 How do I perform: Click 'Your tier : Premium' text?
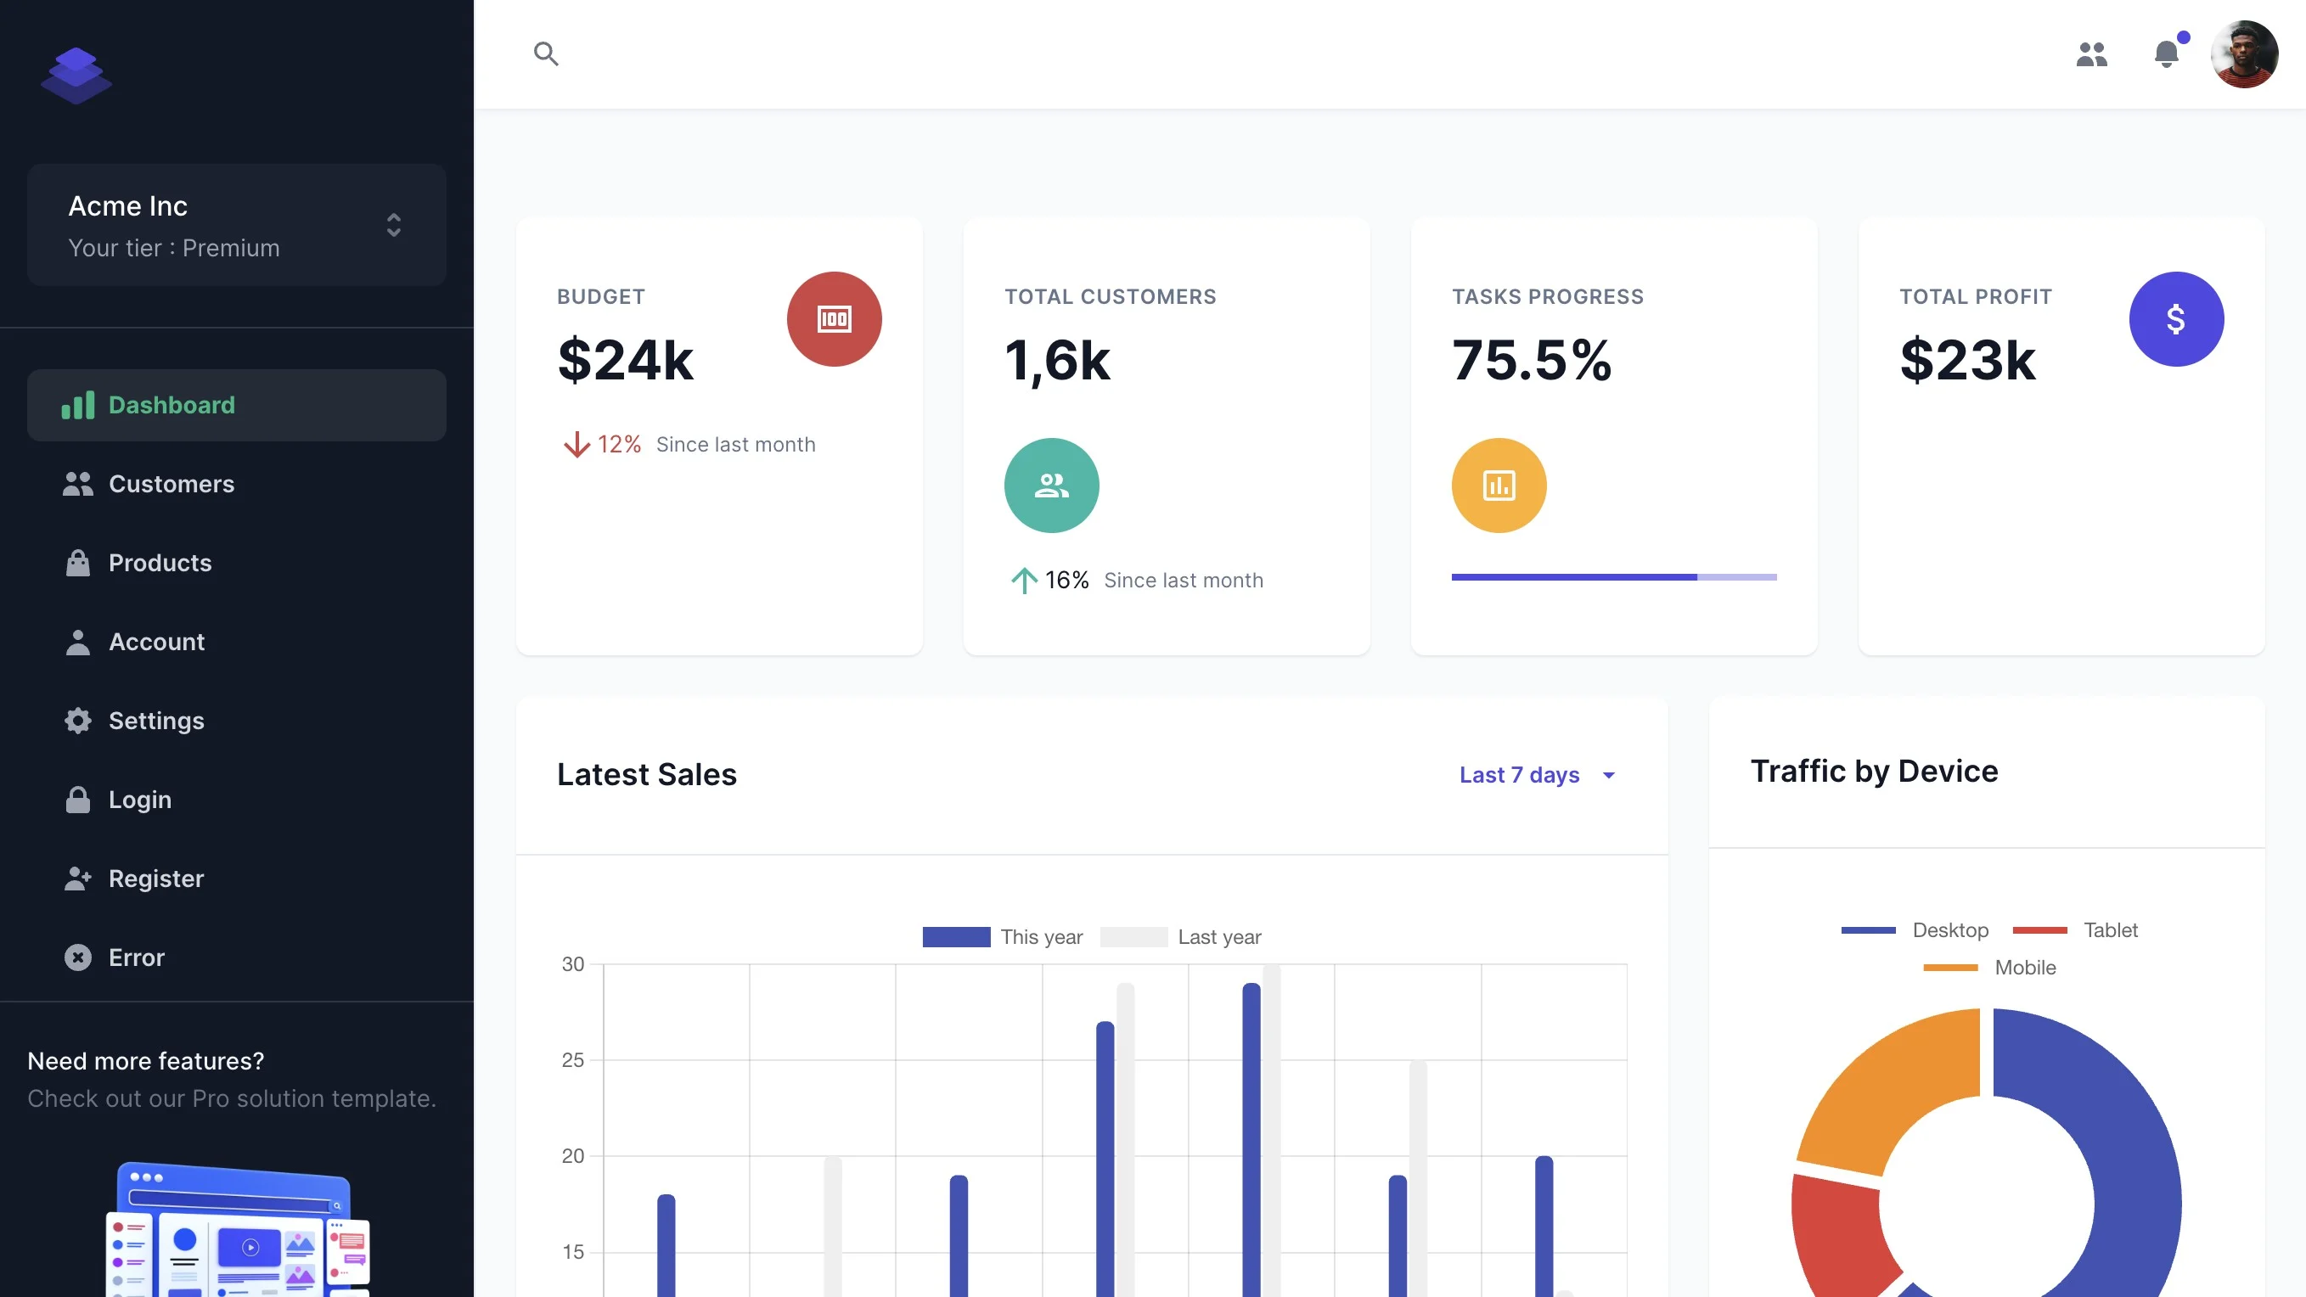click(174, 248)
